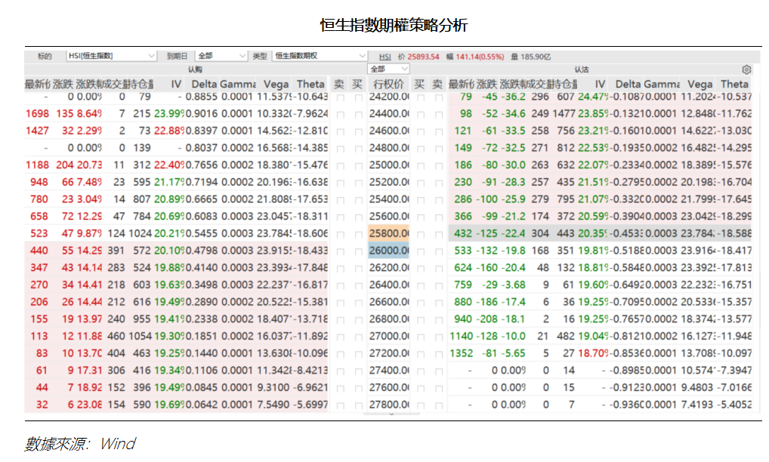
Task: Click call last price 1698
Action: (x=37, y=114)
